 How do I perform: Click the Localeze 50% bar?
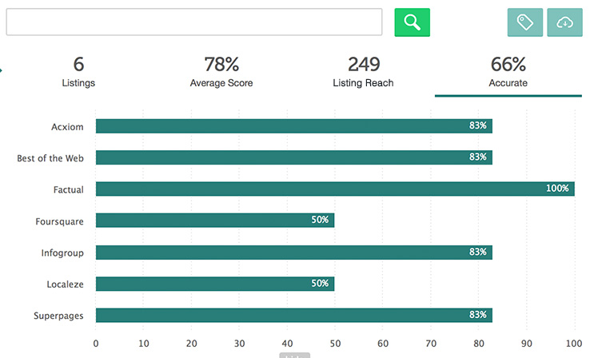pyautogui.click(x=214, y=283)
